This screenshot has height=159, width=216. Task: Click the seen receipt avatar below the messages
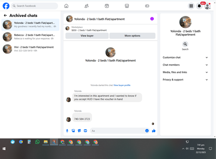click(153, 124)
